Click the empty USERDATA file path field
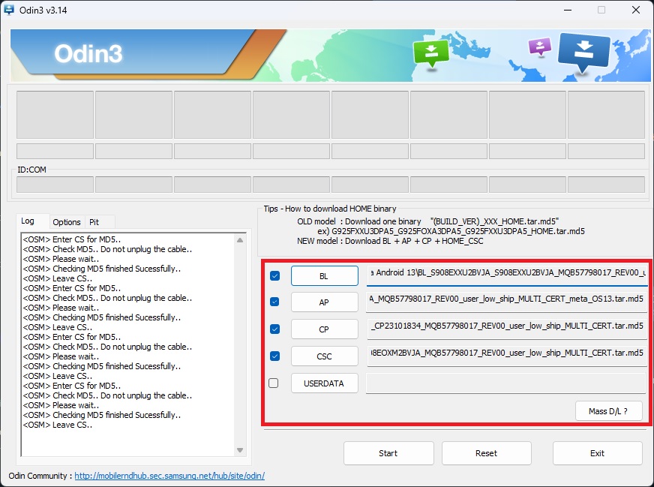This screenshot has height=487, width=654. pos(505,383)
